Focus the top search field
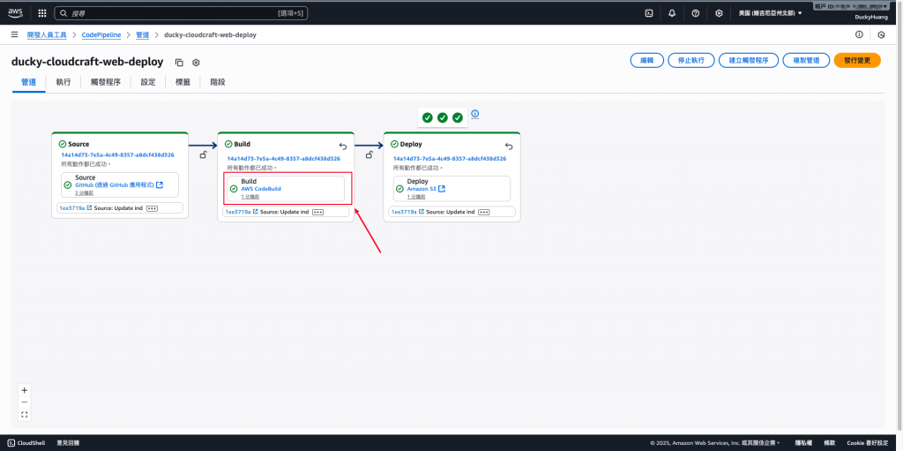This screenshot has height=451, width=903. (x=181, y=12)
